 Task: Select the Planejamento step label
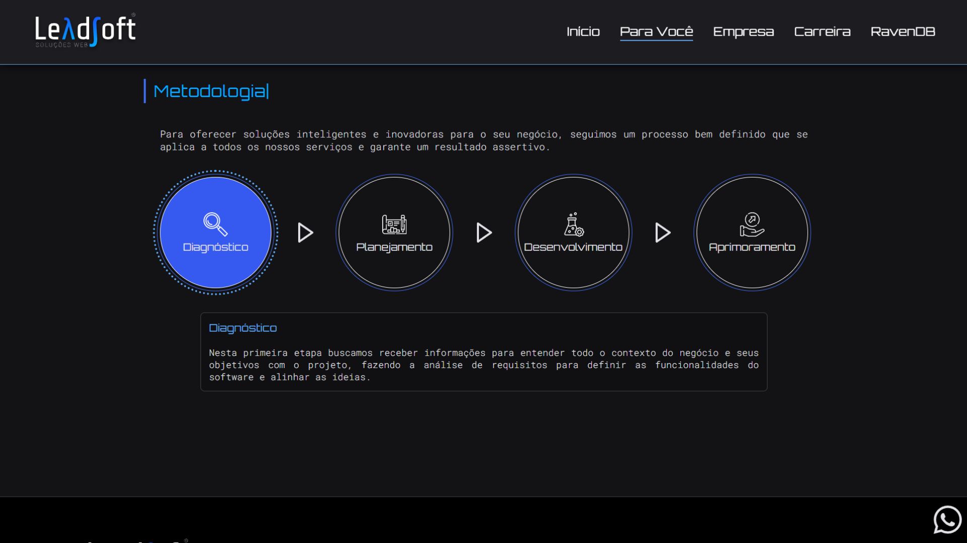click(394, 247)
